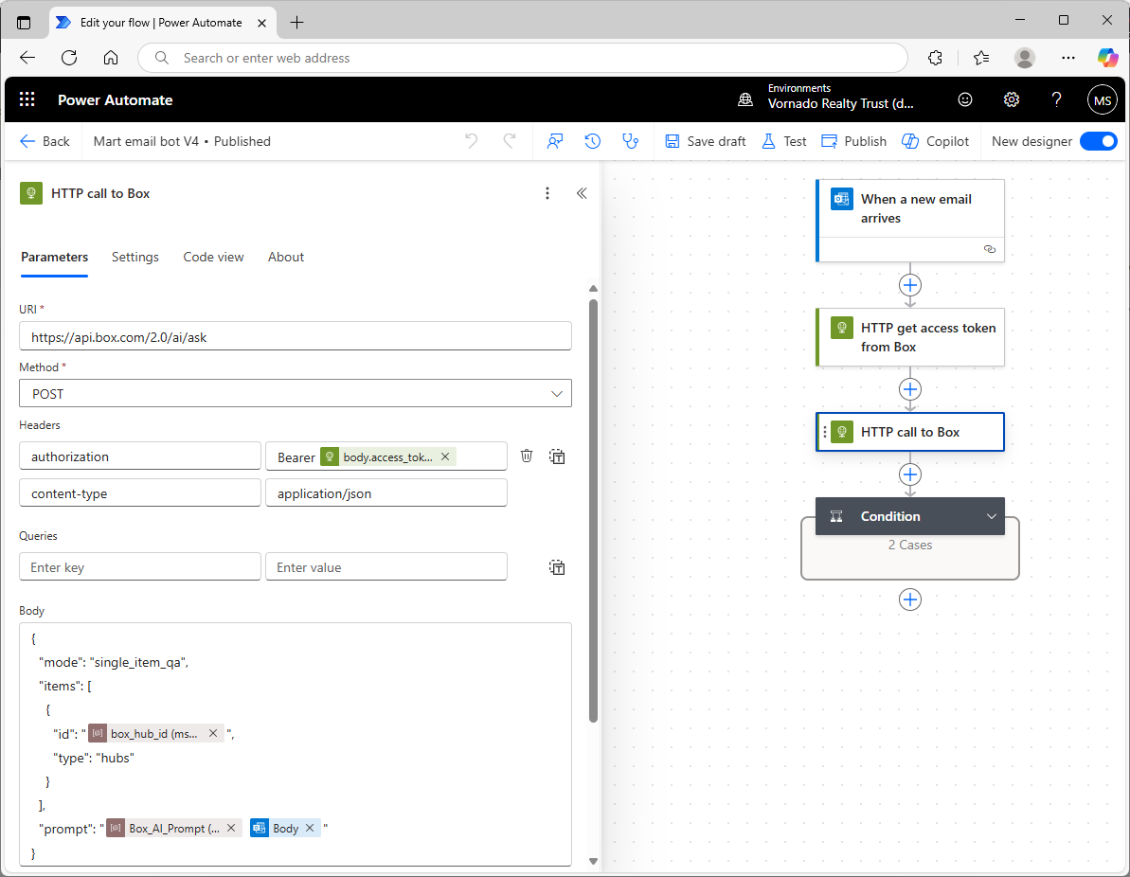Switch Queries to text mode icon

[557, 567]
